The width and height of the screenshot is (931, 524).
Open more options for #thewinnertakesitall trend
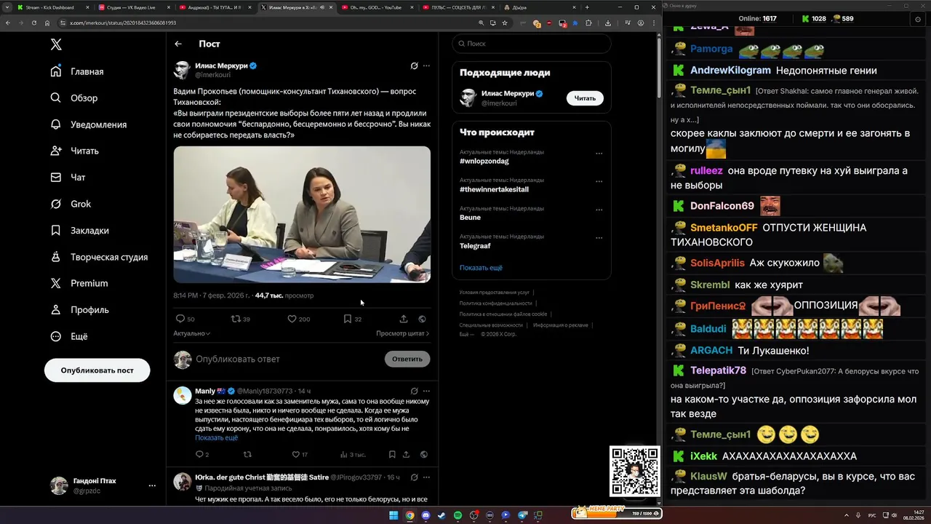[599, 181]
